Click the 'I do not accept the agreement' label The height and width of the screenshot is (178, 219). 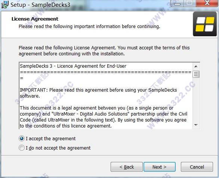58,148
